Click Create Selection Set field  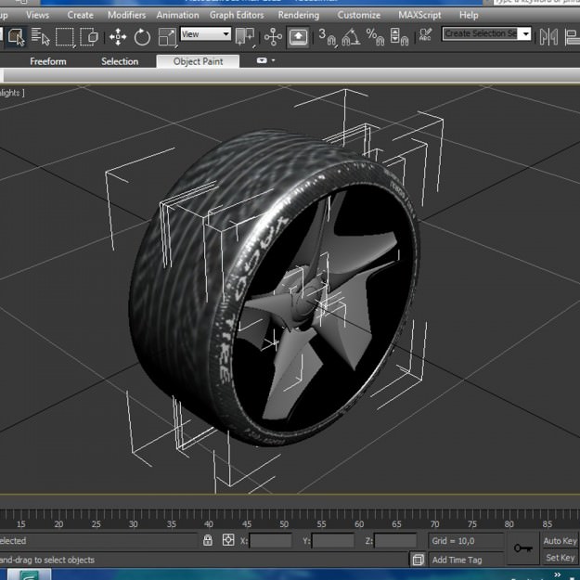[x=480, y=33]
